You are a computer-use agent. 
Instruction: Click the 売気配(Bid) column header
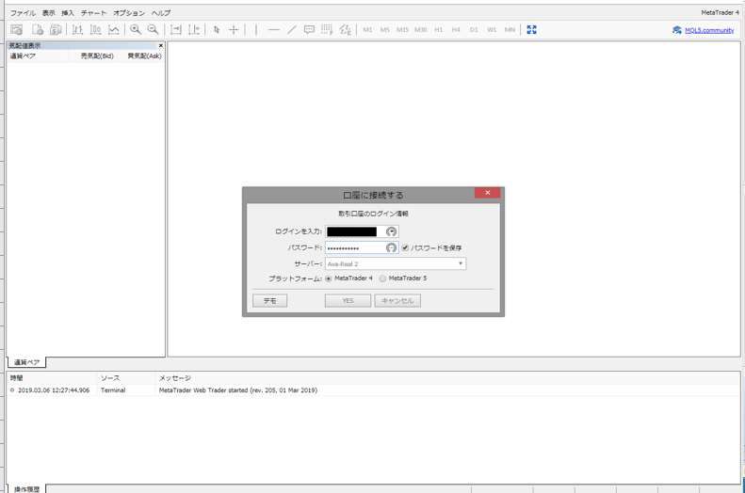[97, 56]
